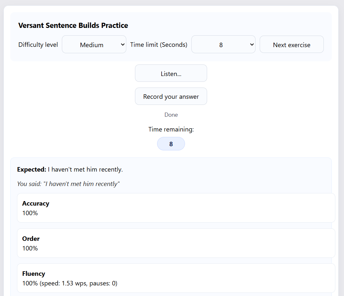Click the Done status text
Viewport: 344px width, 296px height.
pyautogui.click(x=171, y=115)
